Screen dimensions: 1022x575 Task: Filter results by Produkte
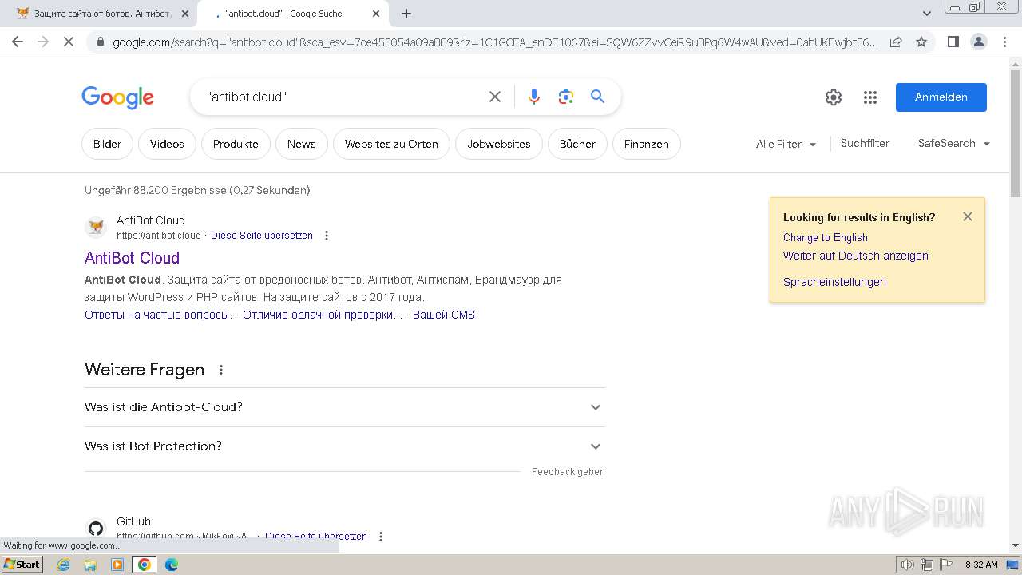point(236,144)
